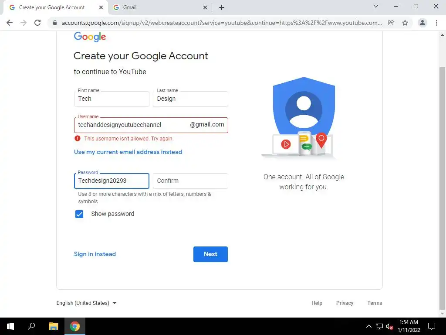Show hidden system tray icons
The image size is (446, 335).
(368, 326)
